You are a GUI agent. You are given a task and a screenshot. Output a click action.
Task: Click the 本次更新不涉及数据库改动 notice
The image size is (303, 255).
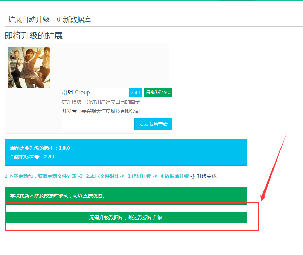pos(126,196)
